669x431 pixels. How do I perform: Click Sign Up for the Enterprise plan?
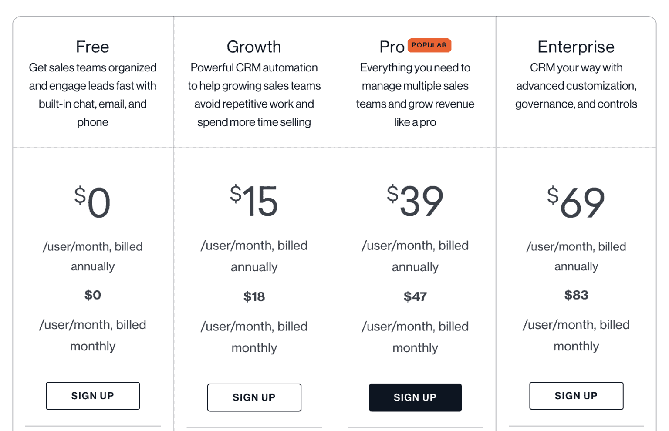(576, 396)
